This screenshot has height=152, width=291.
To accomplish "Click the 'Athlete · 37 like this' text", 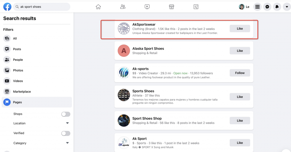I will 146,95.
